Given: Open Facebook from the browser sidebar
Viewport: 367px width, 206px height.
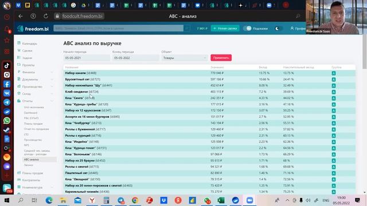Looking at the screenshot, I should 7,84.
